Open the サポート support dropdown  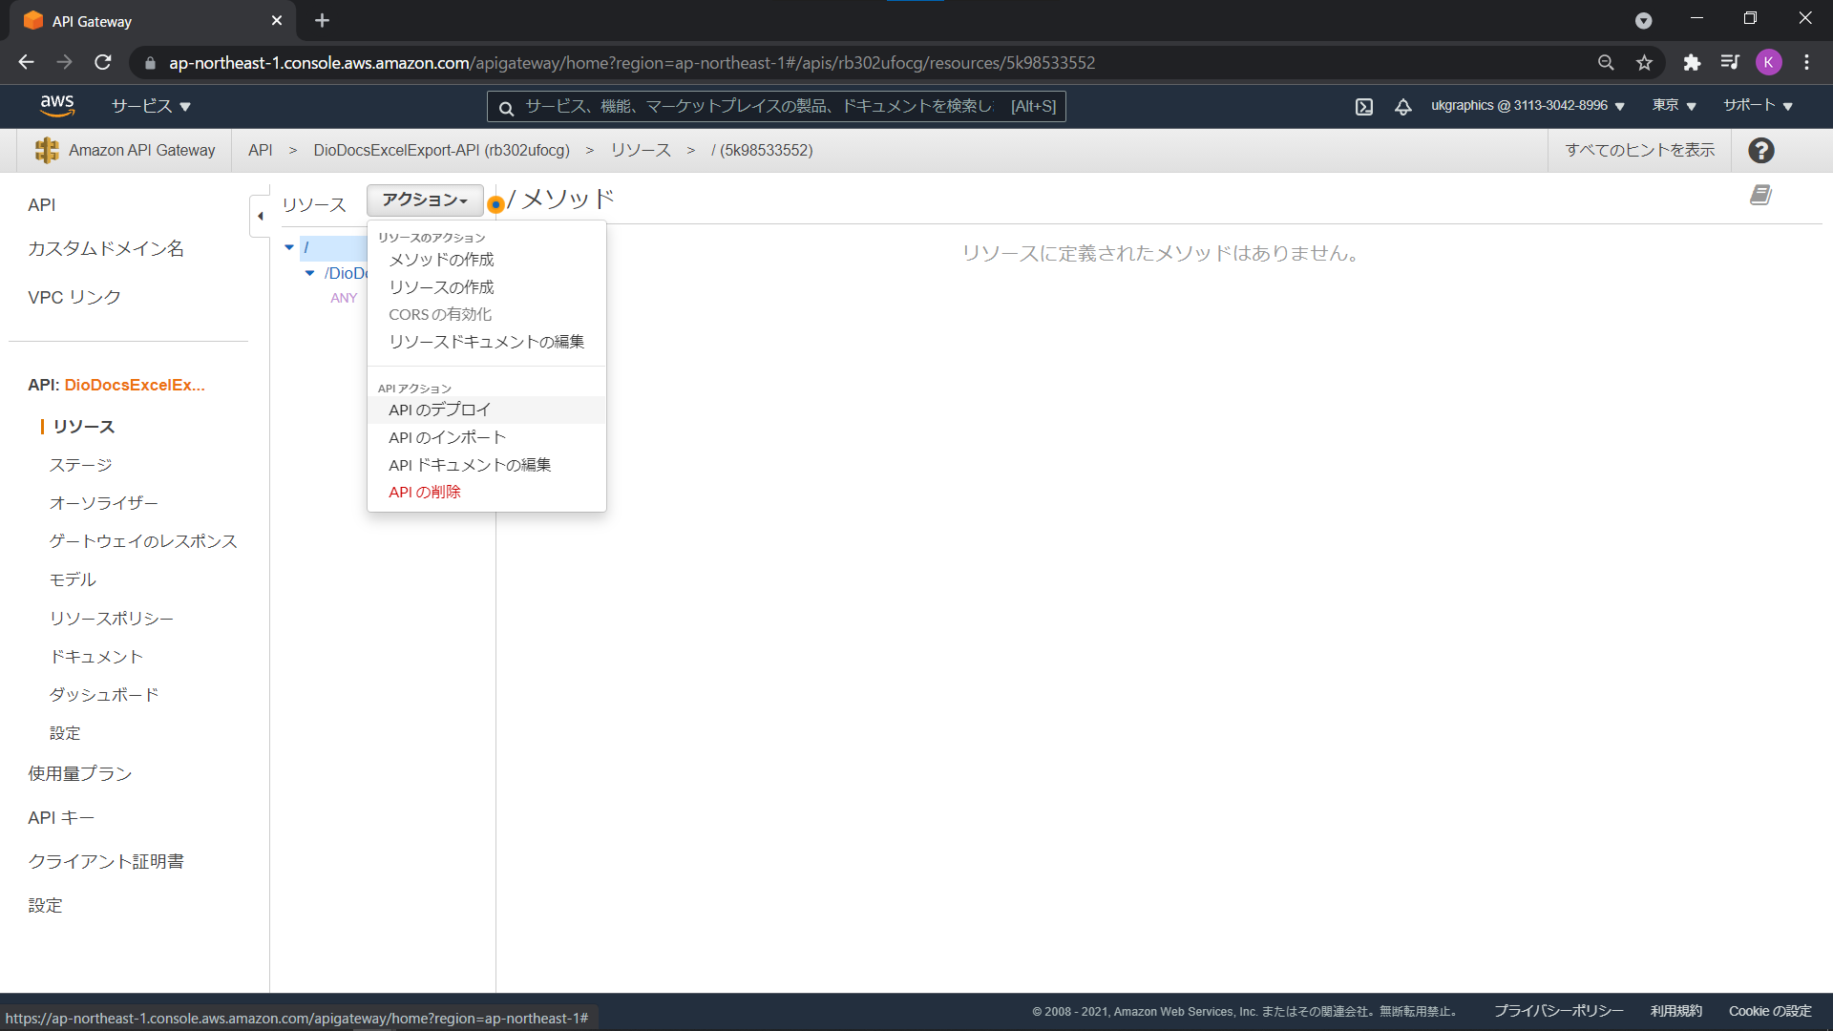pyautogui.click(x=1758, y=105)
